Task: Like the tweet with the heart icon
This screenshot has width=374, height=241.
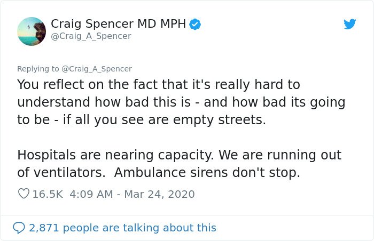Action: 24,194
